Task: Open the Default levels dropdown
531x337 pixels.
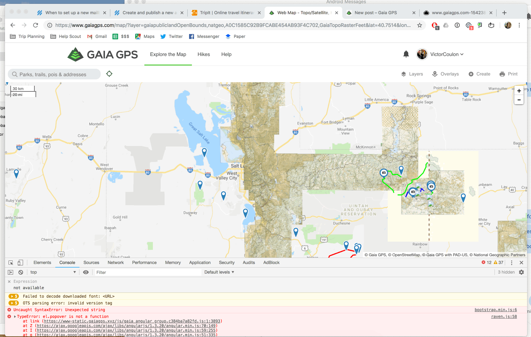Action: point(219,272)
